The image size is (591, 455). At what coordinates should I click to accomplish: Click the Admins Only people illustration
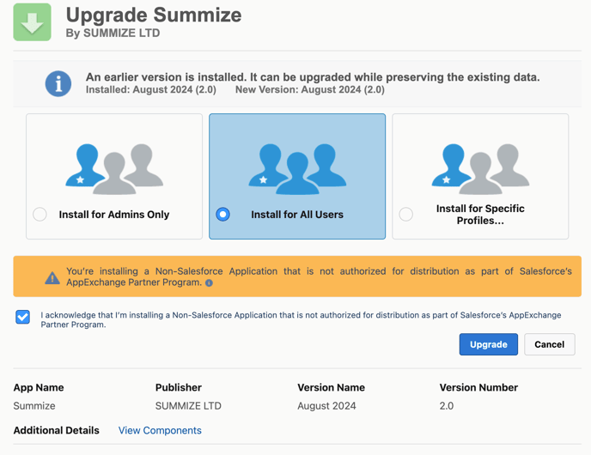point(114,167)
